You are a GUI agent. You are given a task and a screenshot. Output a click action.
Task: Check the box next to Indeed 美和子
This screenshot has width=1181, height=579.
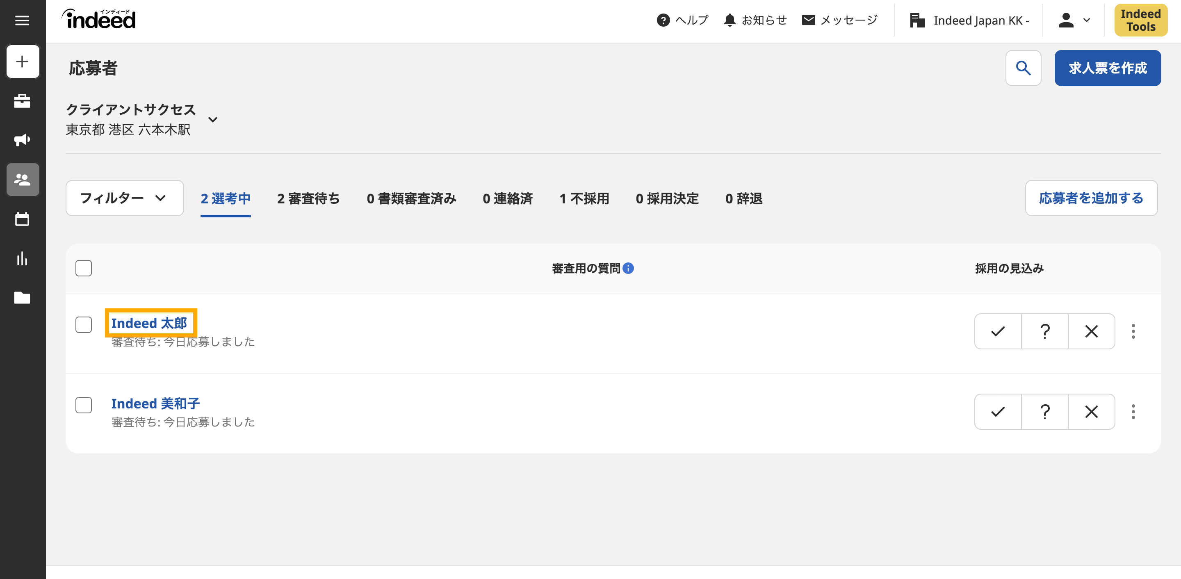tap(83, 405)
